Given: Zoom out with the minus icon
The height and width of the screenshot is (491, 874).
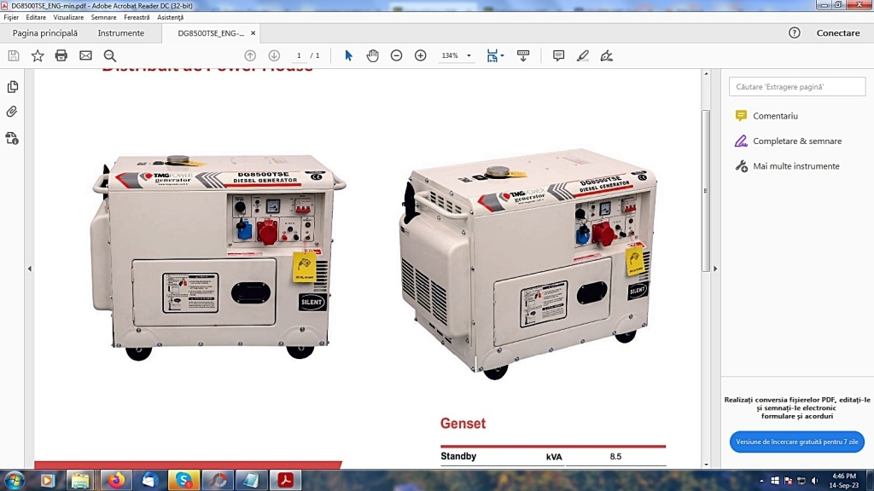Looking at the screenshot, I should coord(396,55).
